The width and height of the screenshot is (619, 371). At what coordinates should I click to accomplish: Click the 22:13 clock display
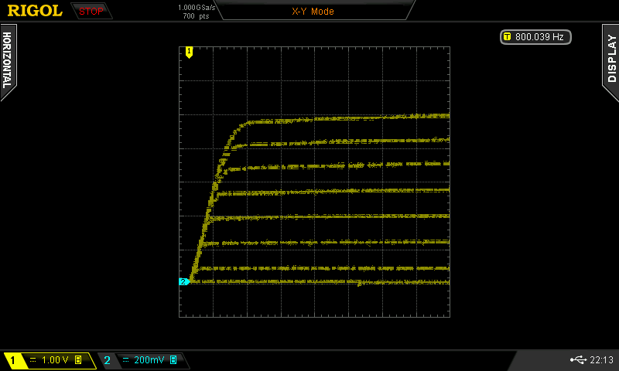pyautogui.click(x=601, y=359)
